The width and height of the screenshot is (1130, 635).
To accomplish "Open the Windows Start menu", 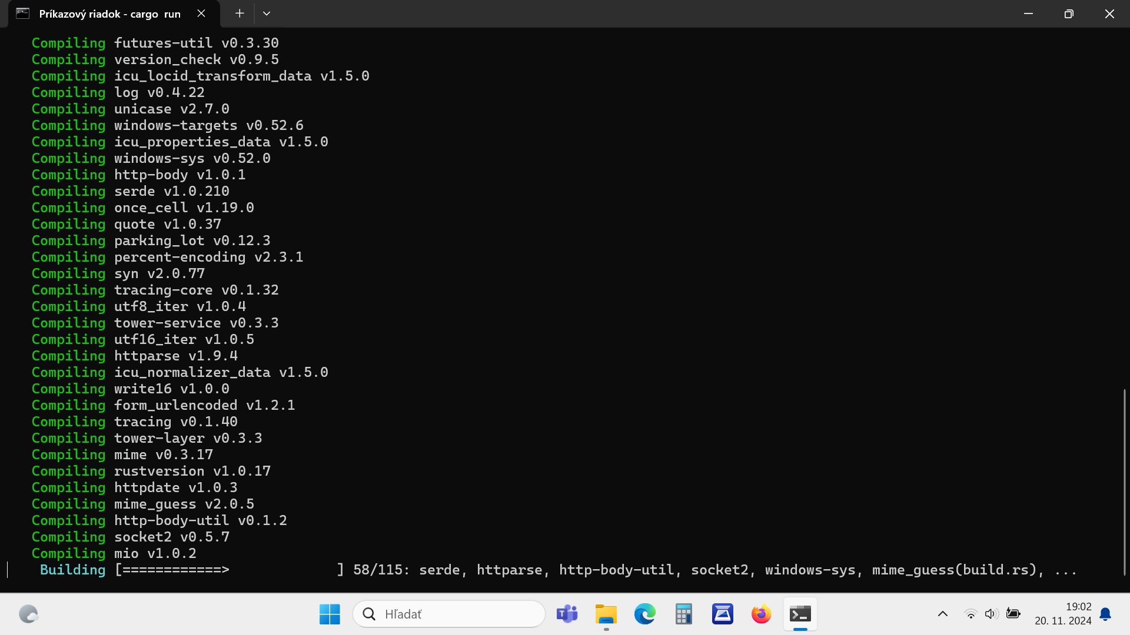I will point(330,614).
